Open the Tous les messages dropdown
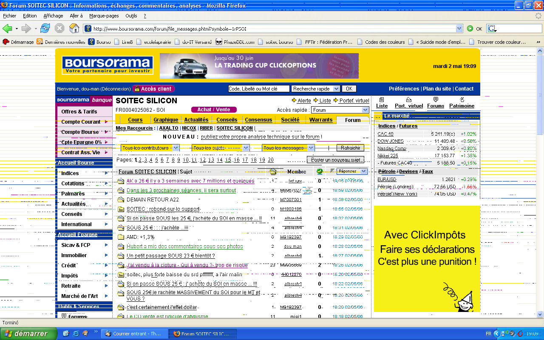Viewport: 544px width, 340px height. click(288, 148)
